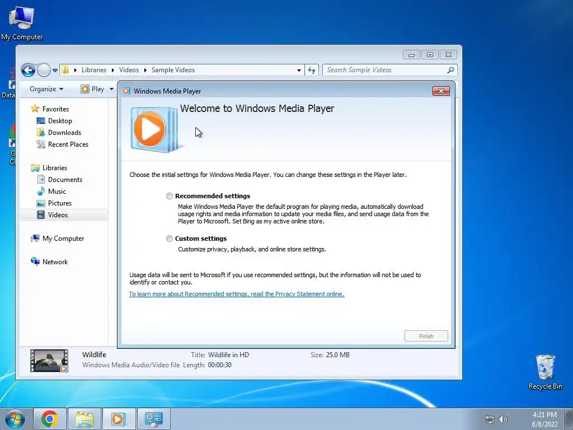Viewport: 573px width, 430px height.
Task: Refresh the Sample Videos folder
Action: coord(312,70)
